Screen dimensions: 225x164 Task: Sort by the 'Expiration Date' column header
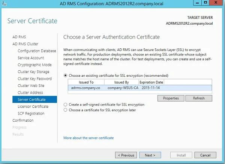coord(151,82)
